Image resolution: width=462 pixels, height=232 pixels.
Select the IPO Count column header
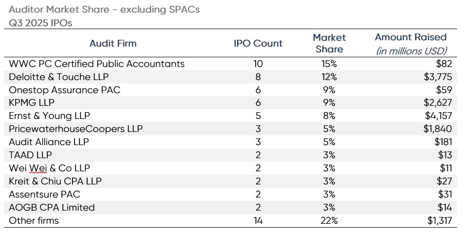click(258, 43)
